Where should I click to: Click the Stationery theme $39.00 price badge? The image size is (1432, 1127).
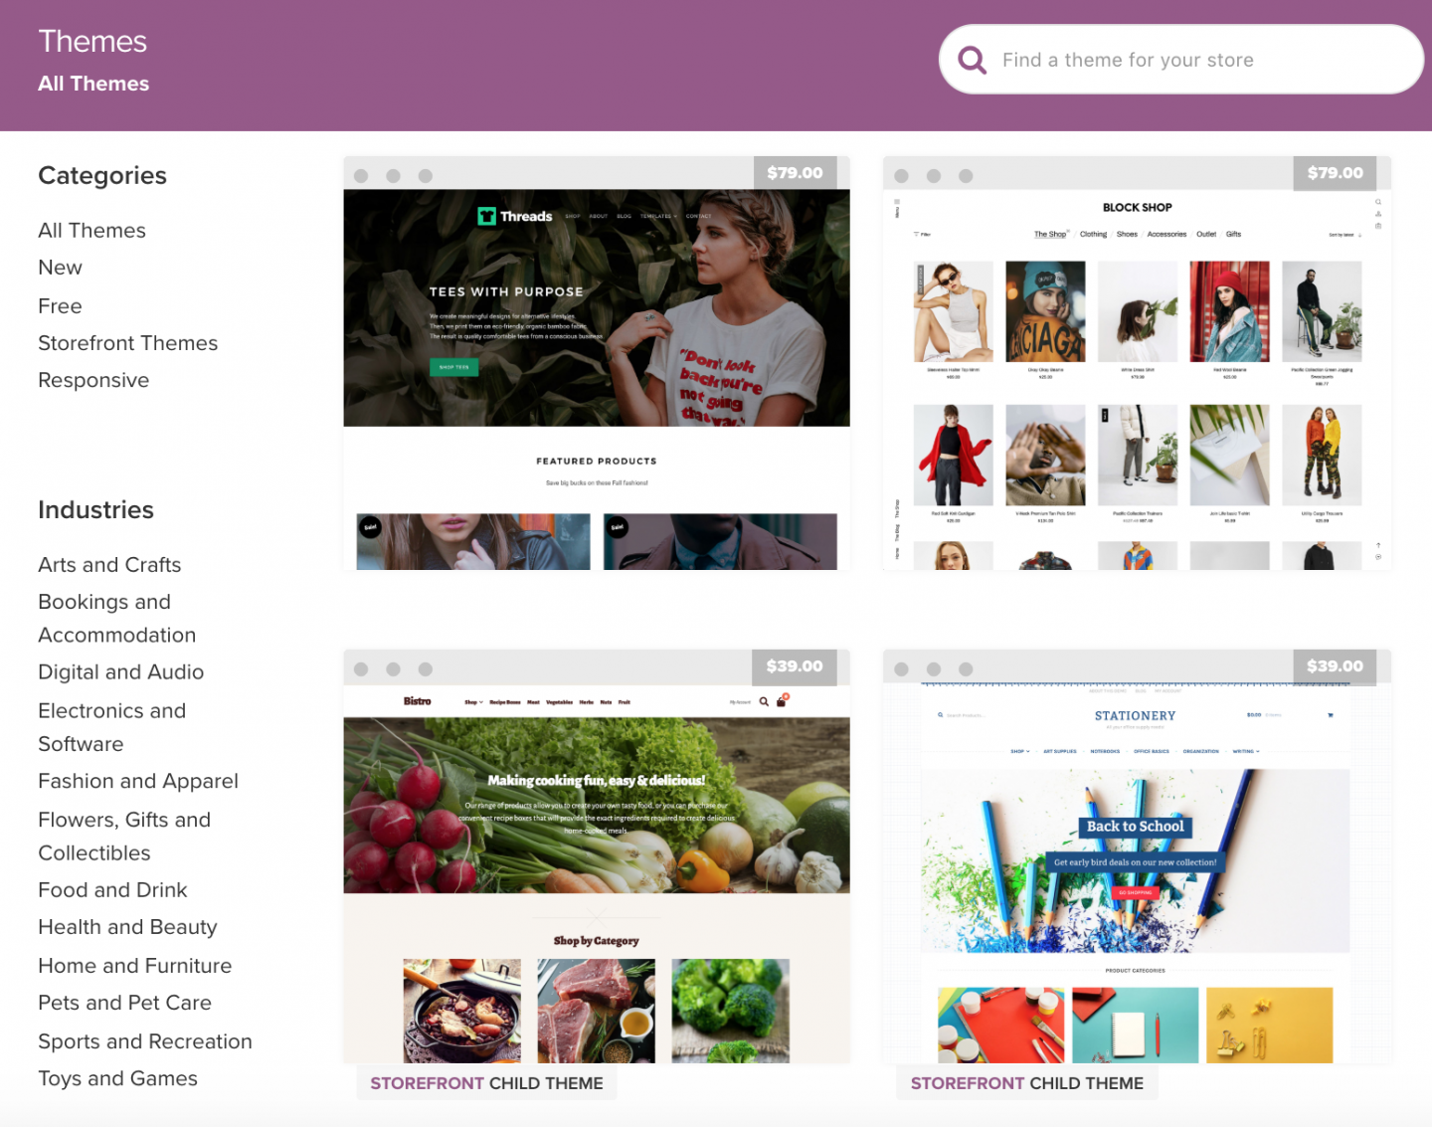pyautogui.click(x=1335, y=666)
